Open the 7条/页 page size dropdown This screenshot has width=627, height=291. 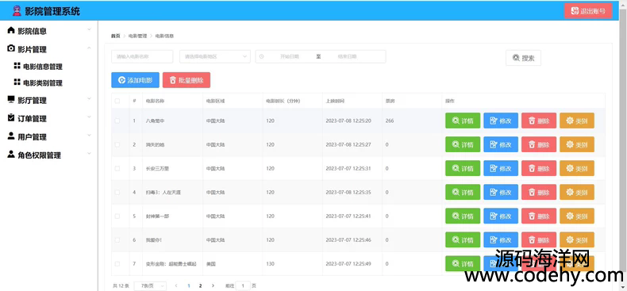(150, 285)
